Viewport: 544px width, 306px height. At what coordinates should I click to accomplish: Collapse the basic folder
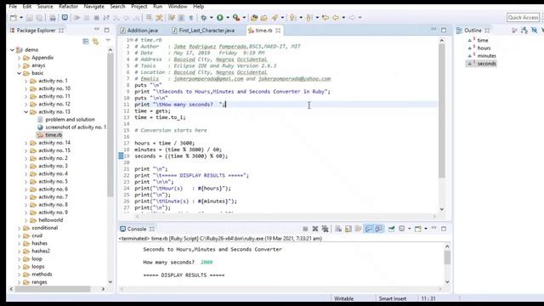coord(20,73)
